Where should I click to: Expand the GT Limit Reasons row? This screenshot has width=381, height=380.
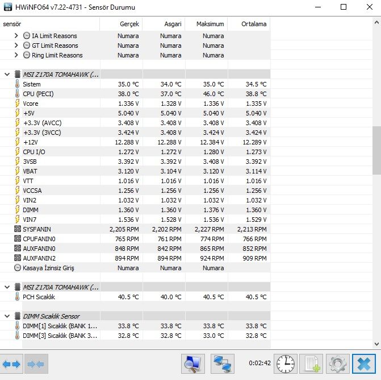[16, 46]
